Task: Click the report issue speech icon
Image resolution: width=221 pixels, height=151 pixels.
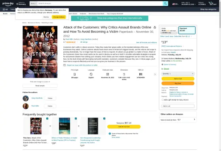Action: pos(65,65)
